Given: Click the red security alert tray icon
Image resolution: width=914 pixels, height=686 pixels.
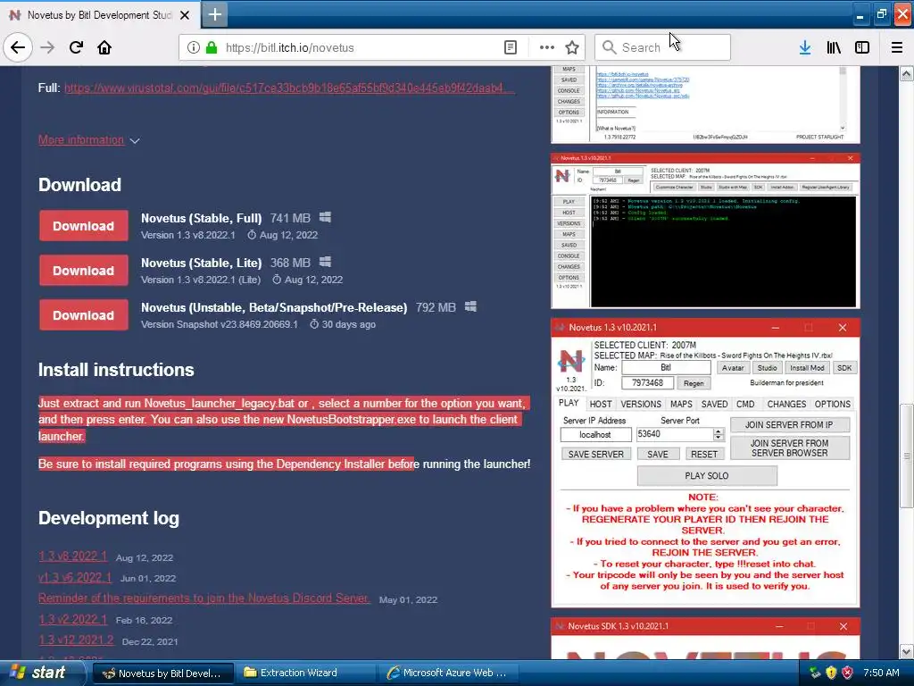Looking at the screenshot, I should 847,673.
